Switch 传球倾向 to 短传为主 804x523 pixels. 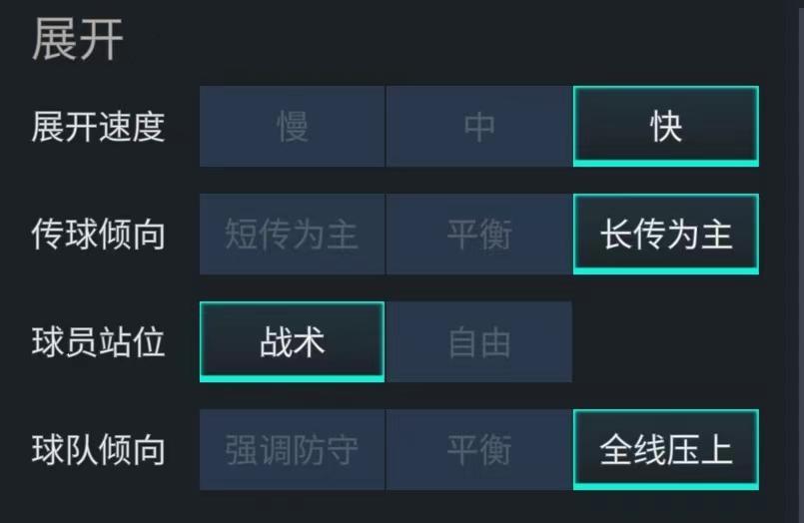click(x=292, y=235)
